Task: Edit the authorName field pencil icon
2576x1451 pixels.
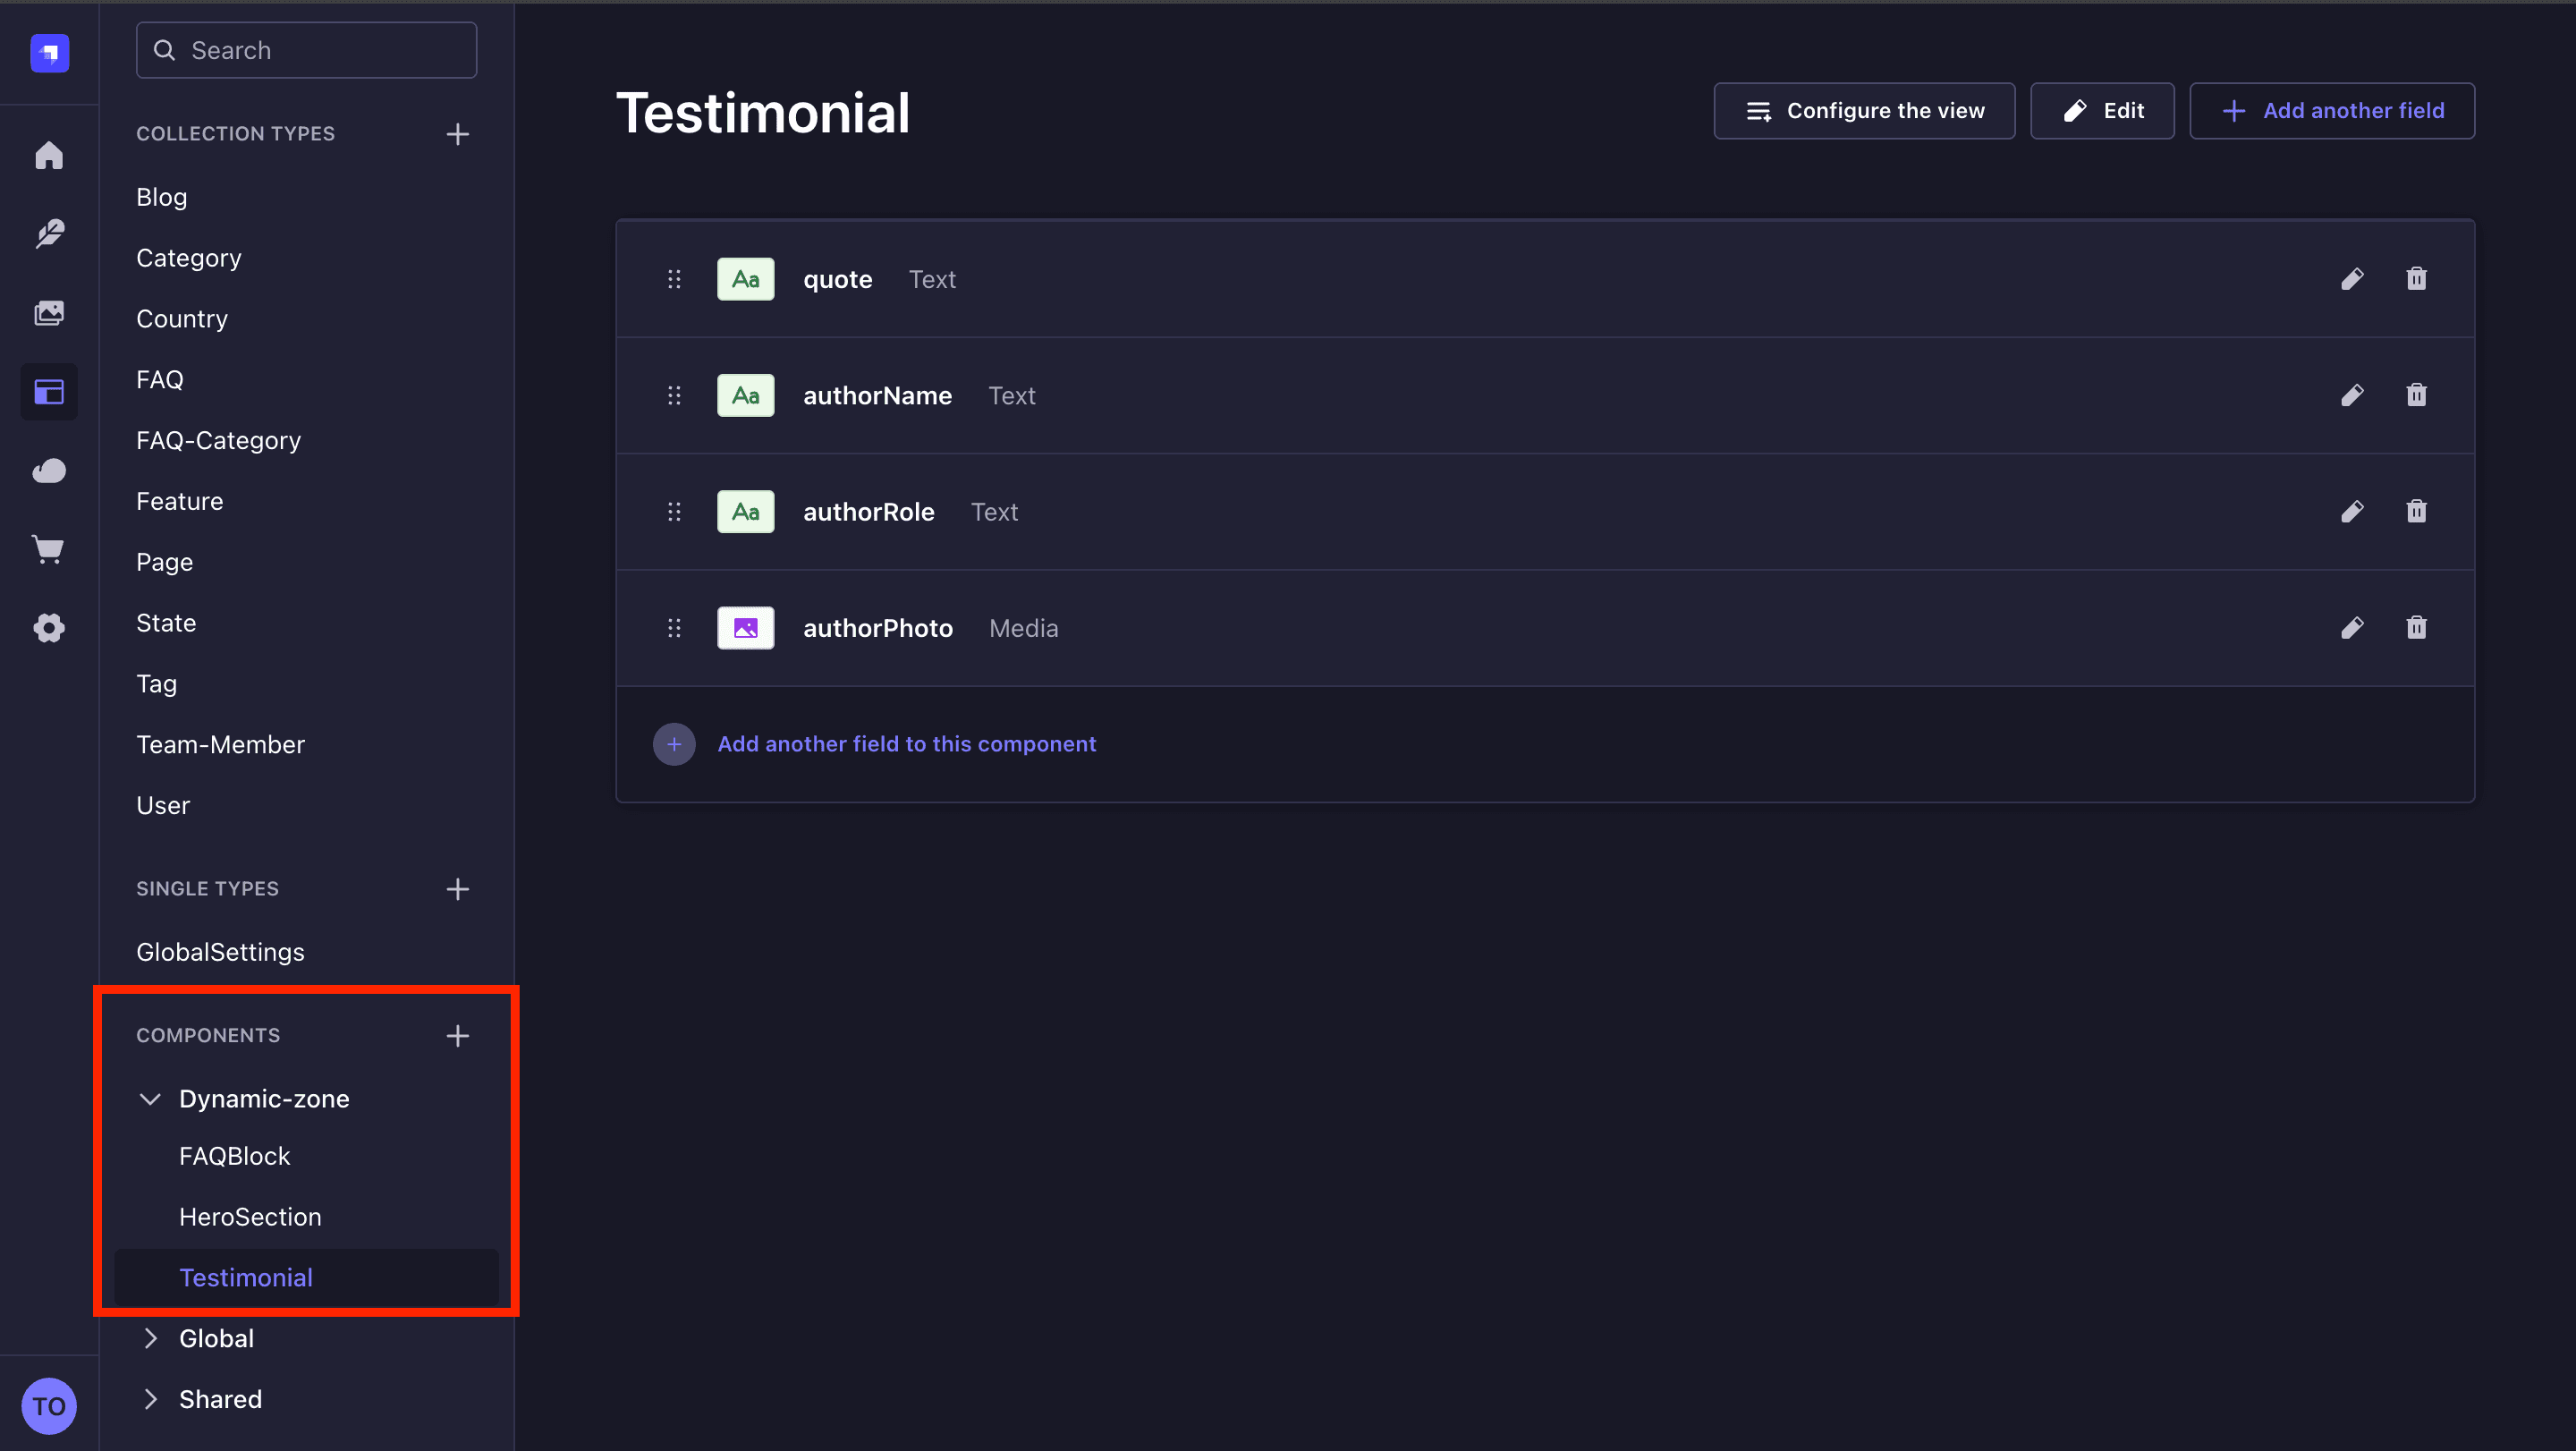Action: click(2352, 395)
